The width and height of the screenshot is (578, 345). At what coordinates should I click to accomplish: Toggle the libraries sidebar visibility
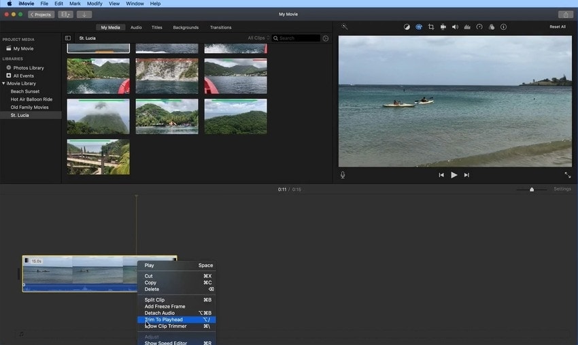point(68,38)
